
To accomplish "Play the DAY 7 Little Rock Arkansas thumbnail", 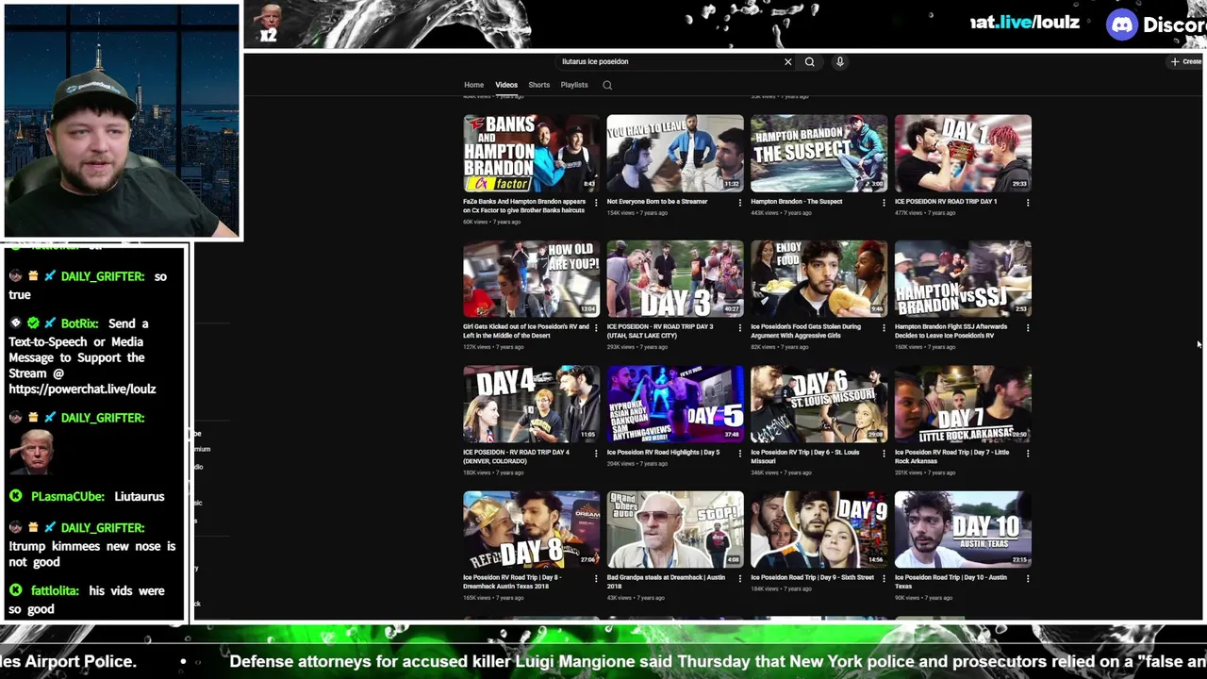I will pos(963,405).
